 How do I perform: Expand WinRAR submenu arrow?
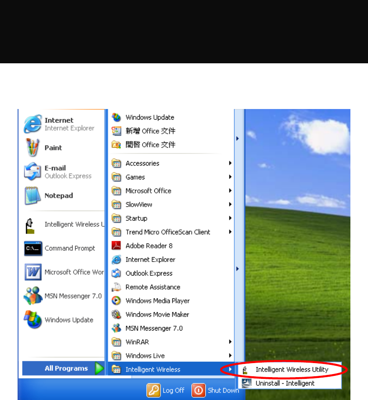click(230, 342)
